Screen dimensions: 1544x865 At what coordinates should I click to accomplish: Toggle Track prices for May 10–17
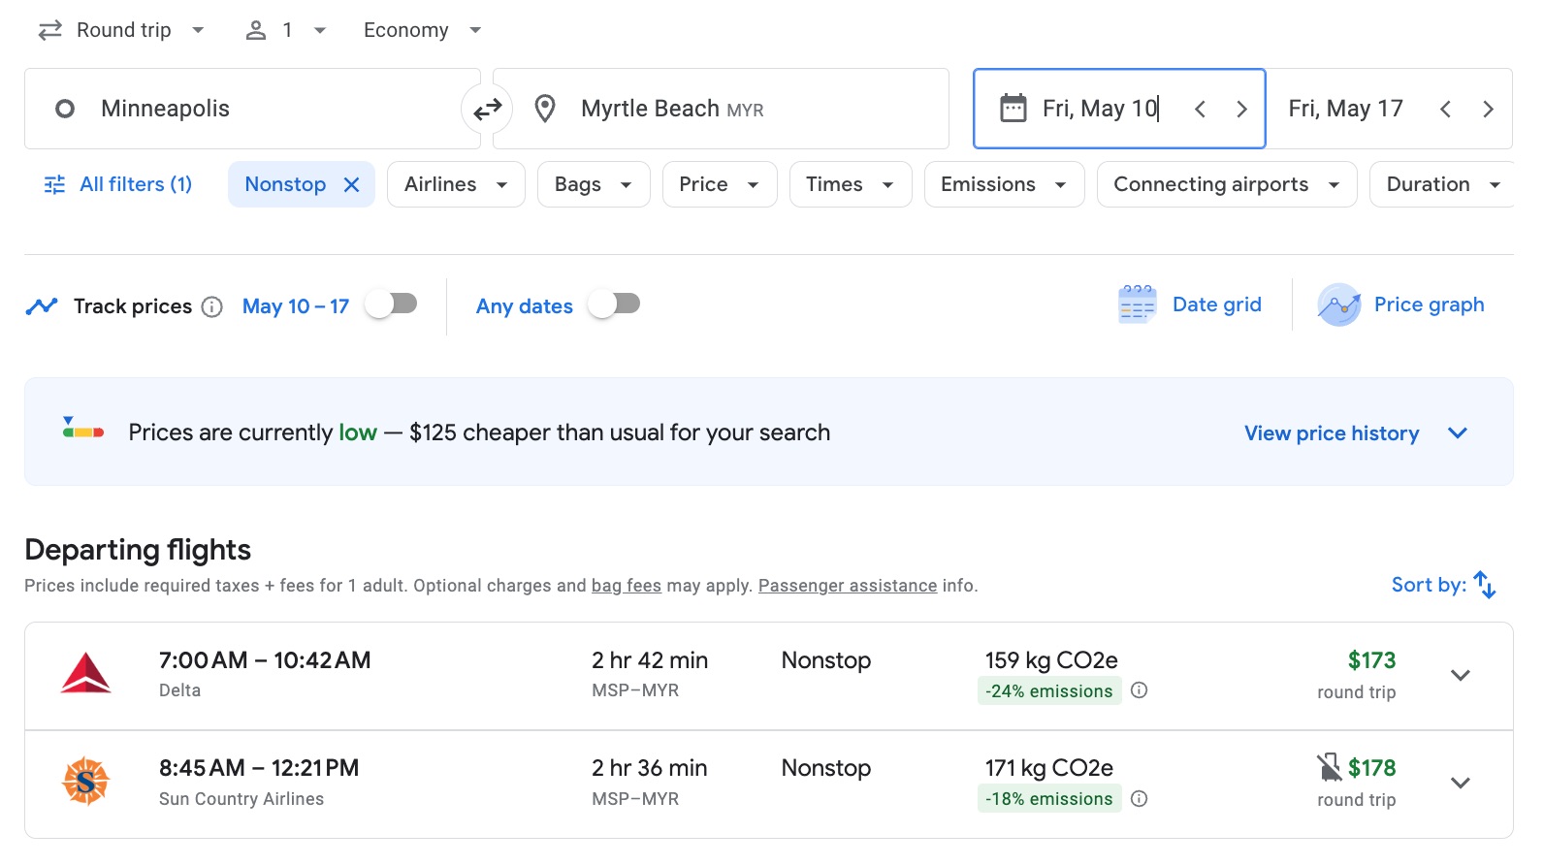[x=392, y=304]
